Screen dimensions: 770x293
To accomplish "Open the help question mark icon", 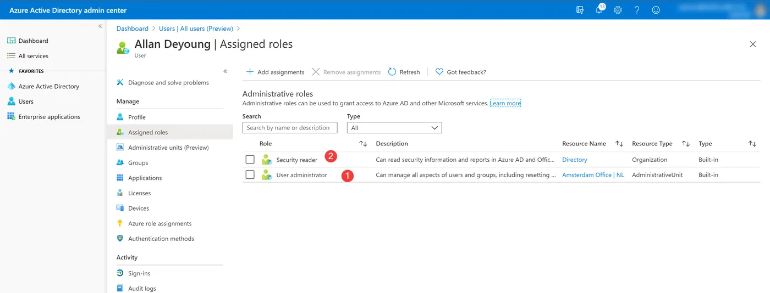I will [x=637, y=10].
